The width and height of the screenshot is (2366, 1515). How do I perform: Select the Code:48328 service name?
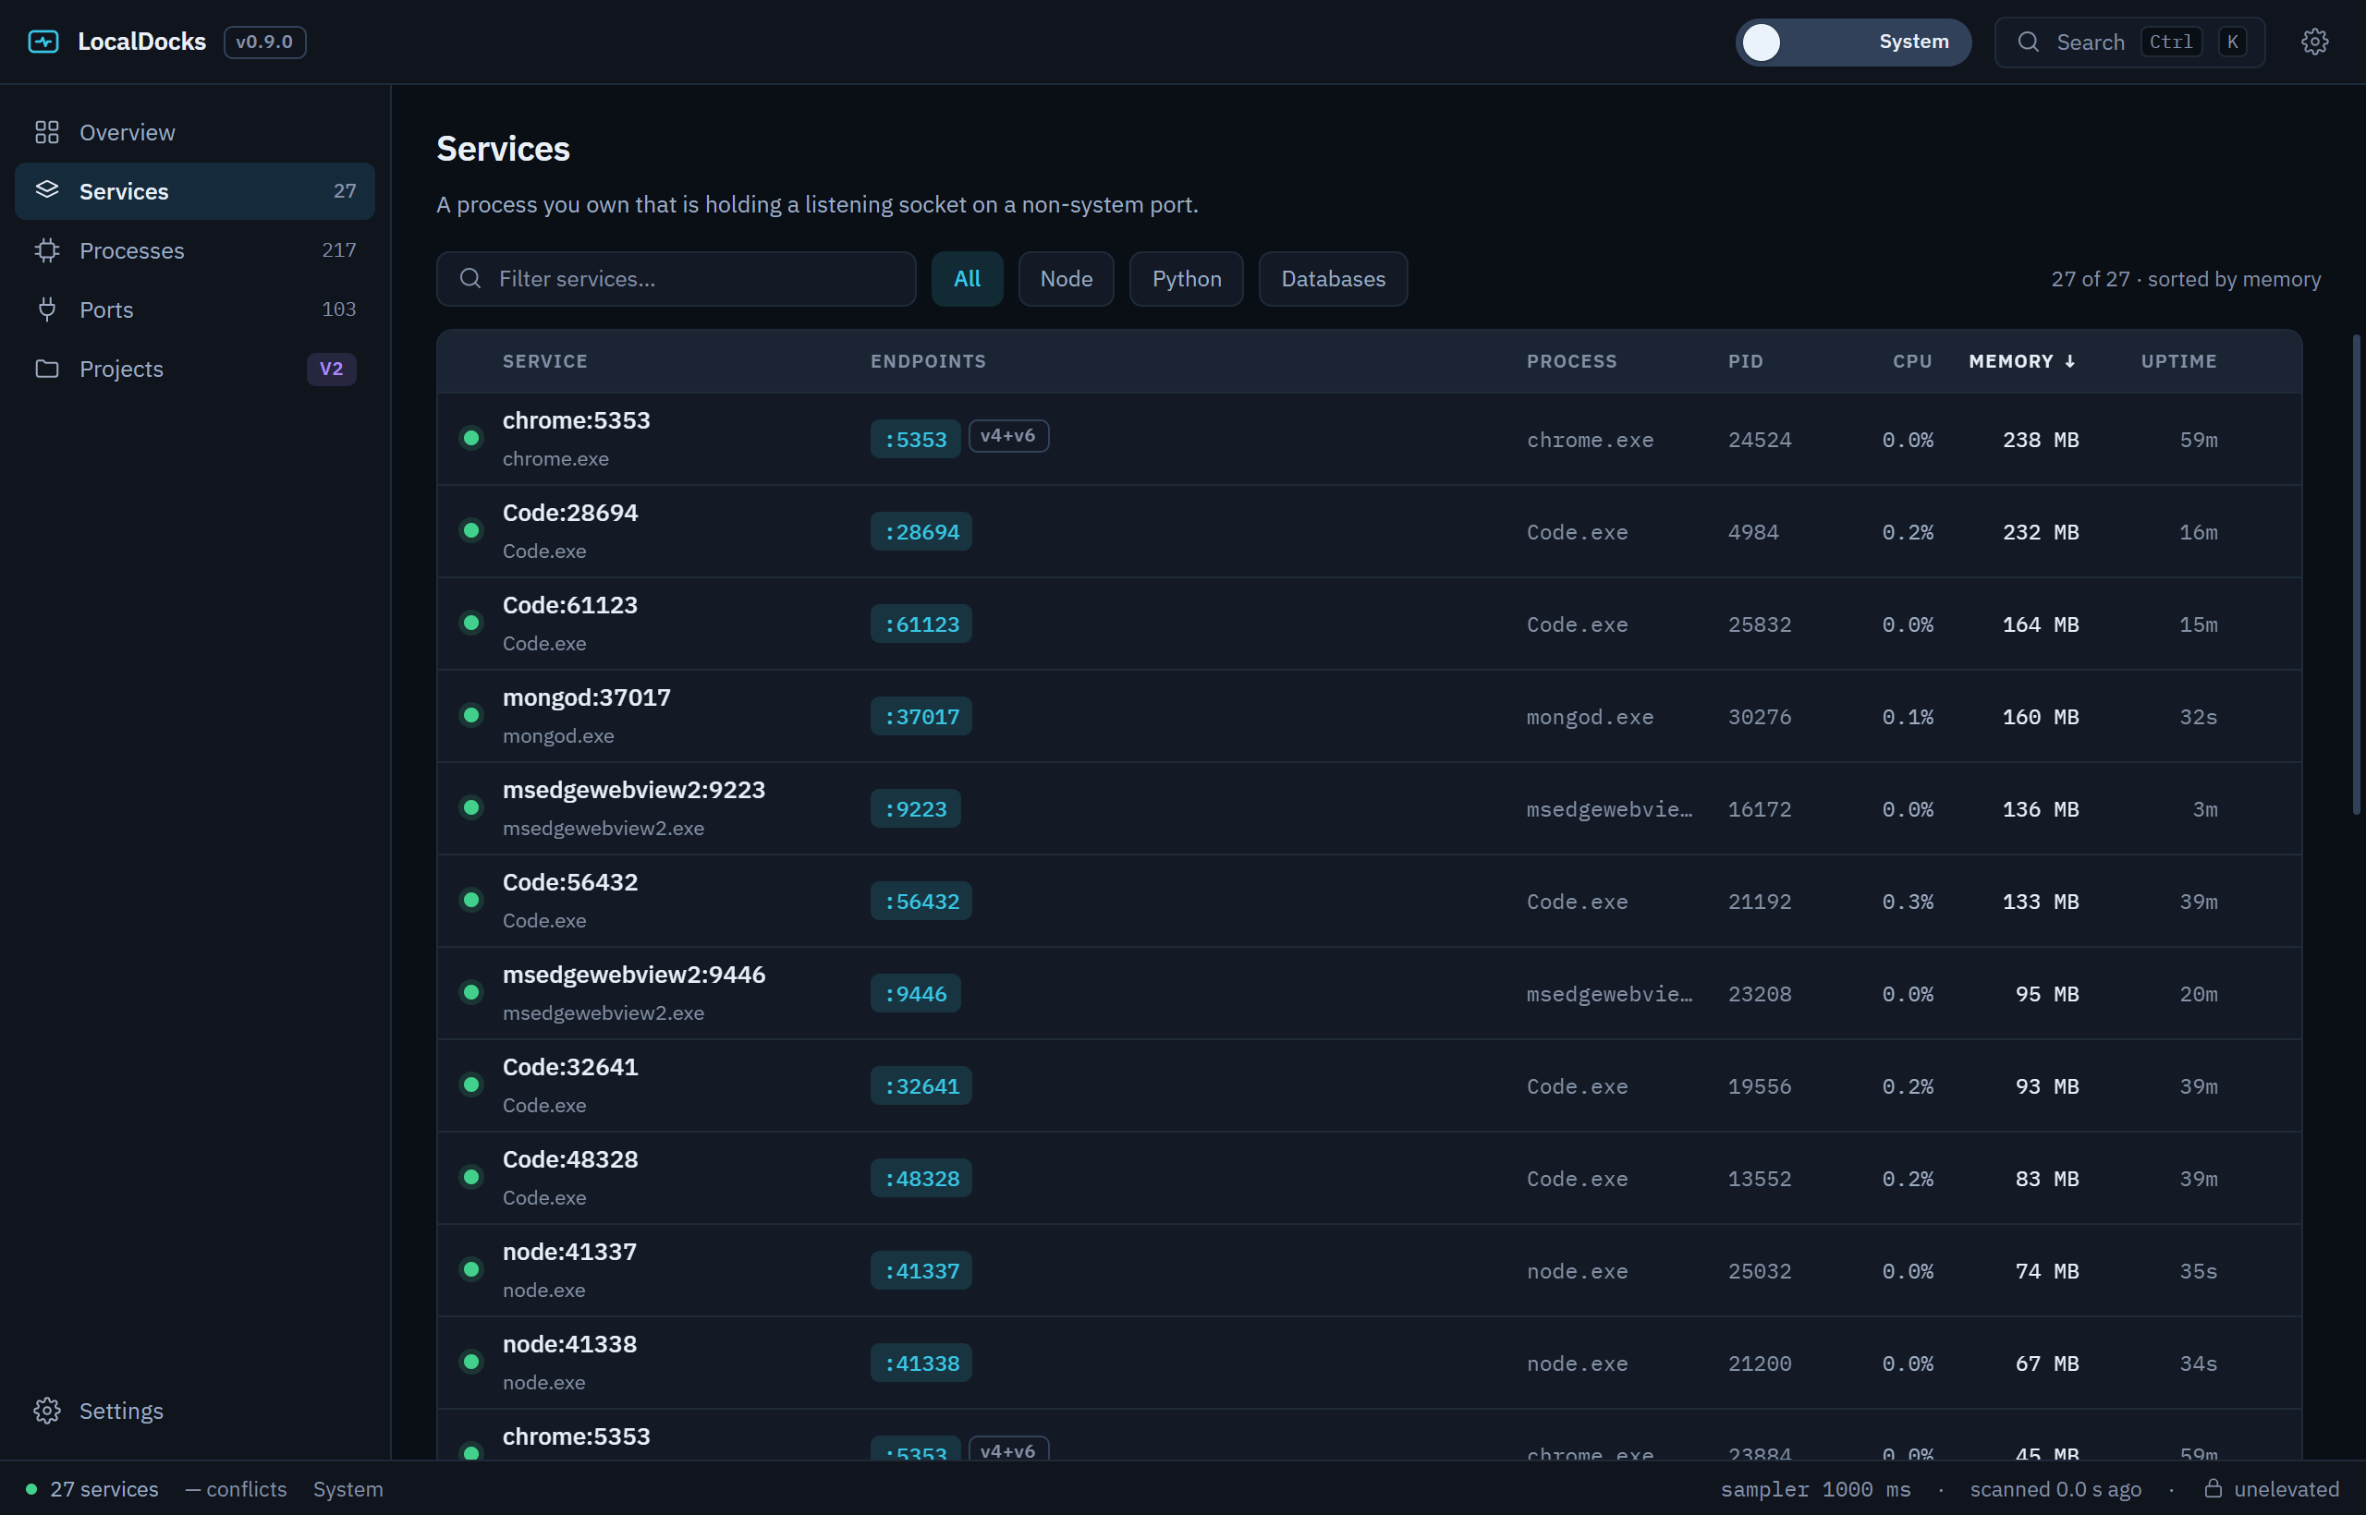click(x=570, y=1158)
